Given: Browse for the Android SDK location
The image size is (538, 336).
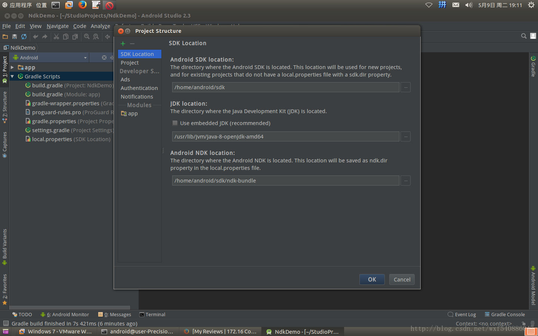Looking at the screenshot, I should coord(405,87).
